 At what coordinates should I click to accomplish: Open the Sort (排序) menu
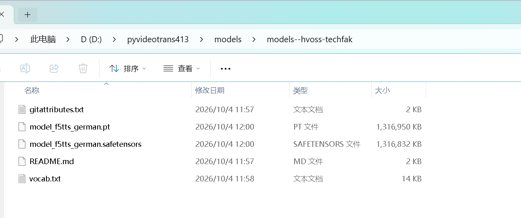(x=128, y=69)
